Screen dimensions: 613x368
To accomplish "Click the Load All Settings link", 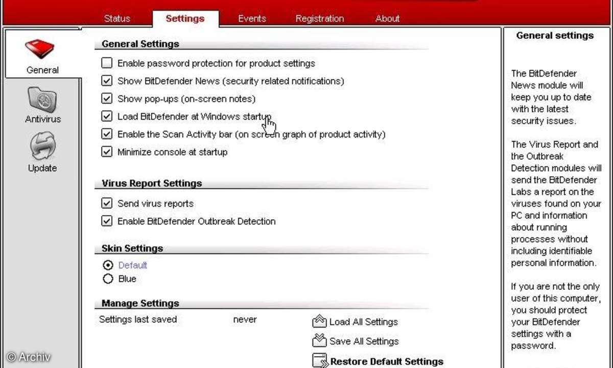I will pyautogui.click(x=364, y=322).
